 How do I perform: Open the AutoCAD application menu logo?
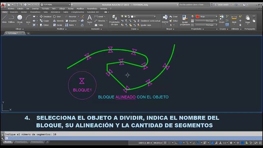(x=3, y=5)
